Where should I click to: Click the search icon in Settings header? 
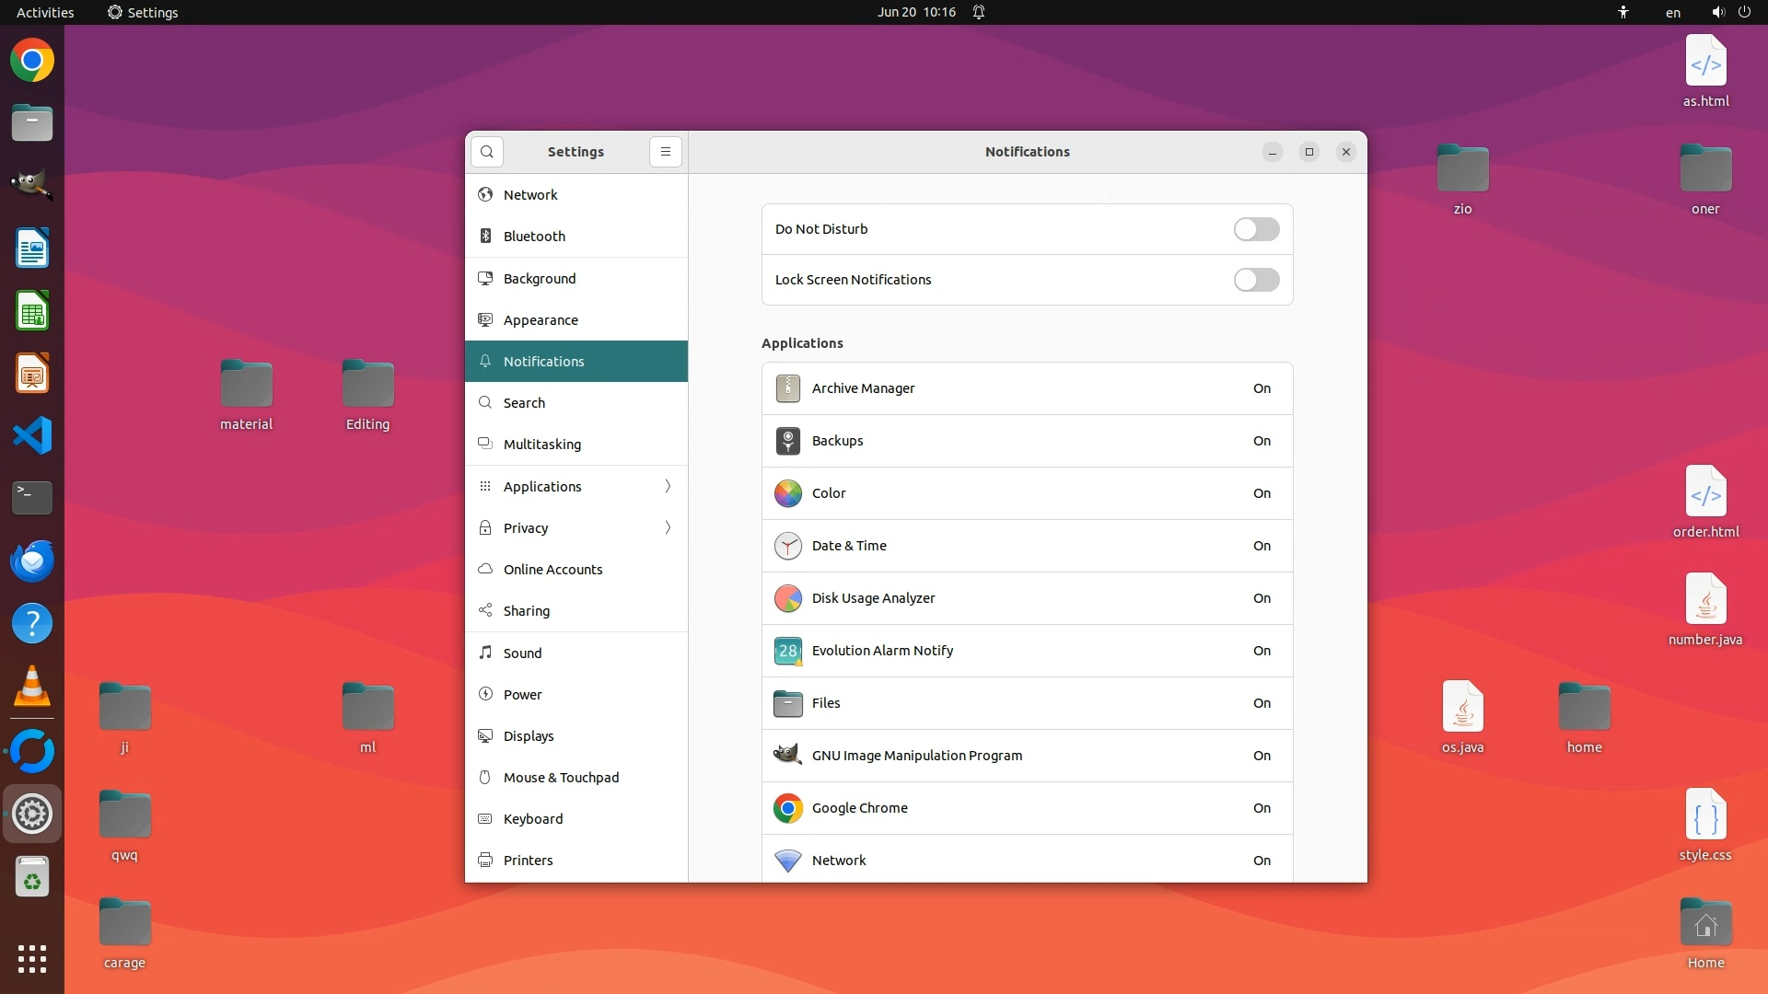pos(487,152)
